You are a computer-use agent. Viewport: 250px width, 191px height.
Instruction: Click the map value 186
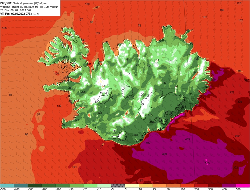point(222,10)
